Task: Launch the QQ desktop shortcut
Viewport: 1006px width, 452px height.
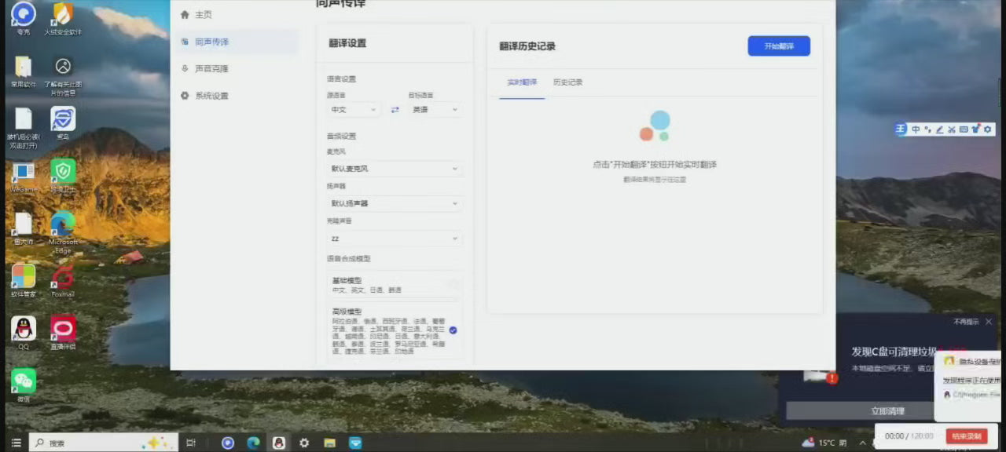Action: (23, 330)
